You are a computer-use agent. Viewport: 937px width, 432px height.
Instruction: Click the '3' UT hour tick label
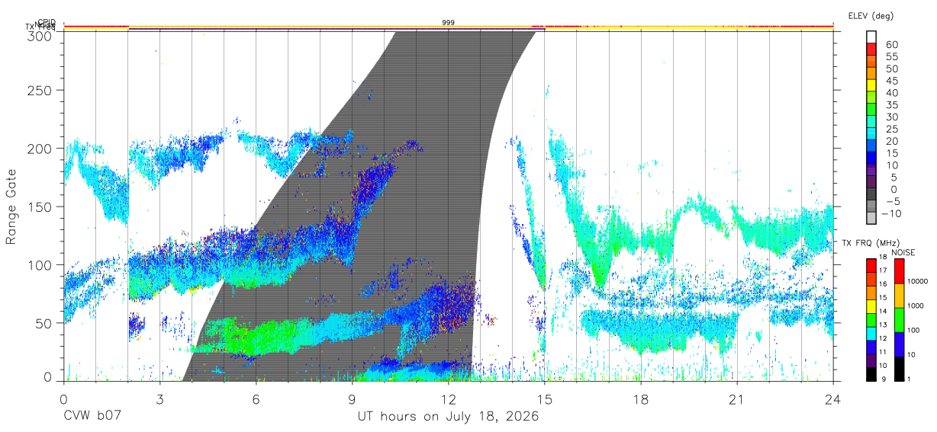pyautogui.click(x=159, y=398)
